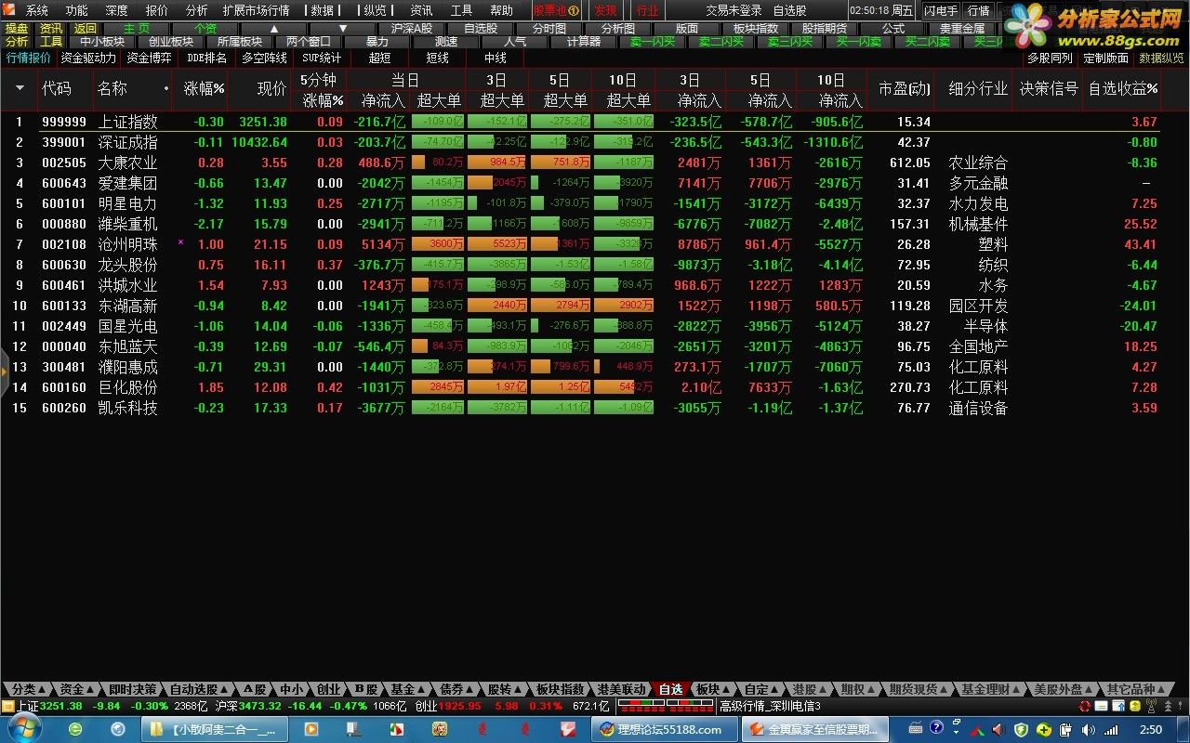Select the 港美联动 bottom tab
The image size is (1190, 743).
click(x=622, y=689)
